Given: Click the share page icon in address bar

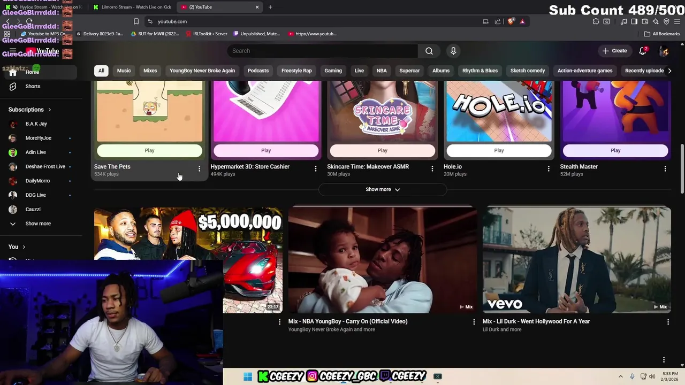Looking at the screenshot, I should pos(498,21).
